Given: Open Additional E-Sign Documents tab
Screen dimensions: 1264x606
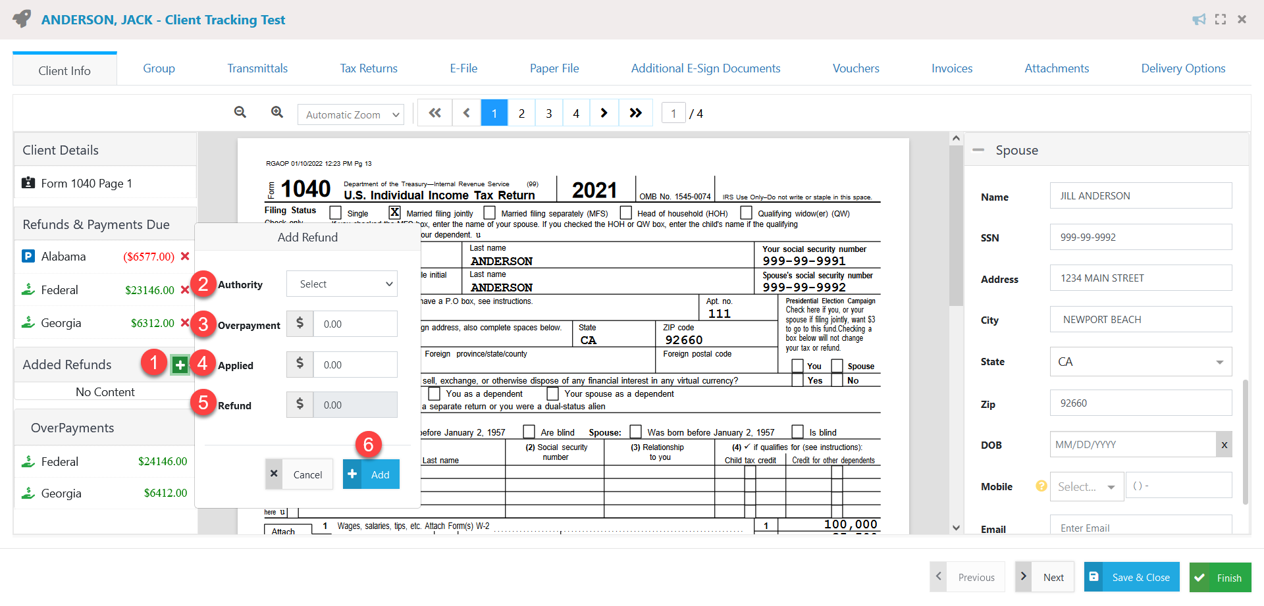Looking at the screenshot, I should 706,68.
